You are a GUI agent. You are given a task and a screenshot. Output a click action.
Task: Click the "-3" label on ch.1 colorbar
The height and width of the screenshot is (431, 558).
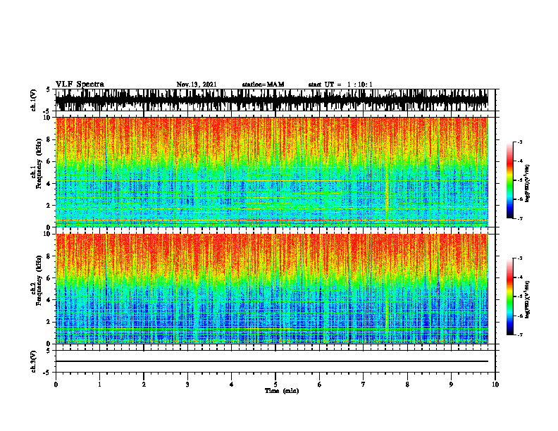point(520,142)
